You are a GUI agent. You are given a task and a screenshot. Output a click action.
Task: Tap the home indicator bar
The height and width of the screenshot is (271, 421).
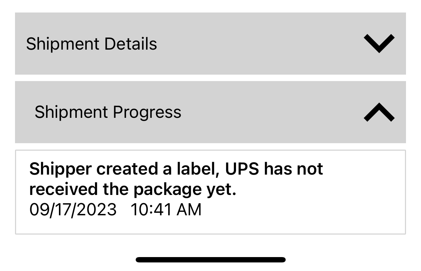pyautogui.click(x=210, y=260)
